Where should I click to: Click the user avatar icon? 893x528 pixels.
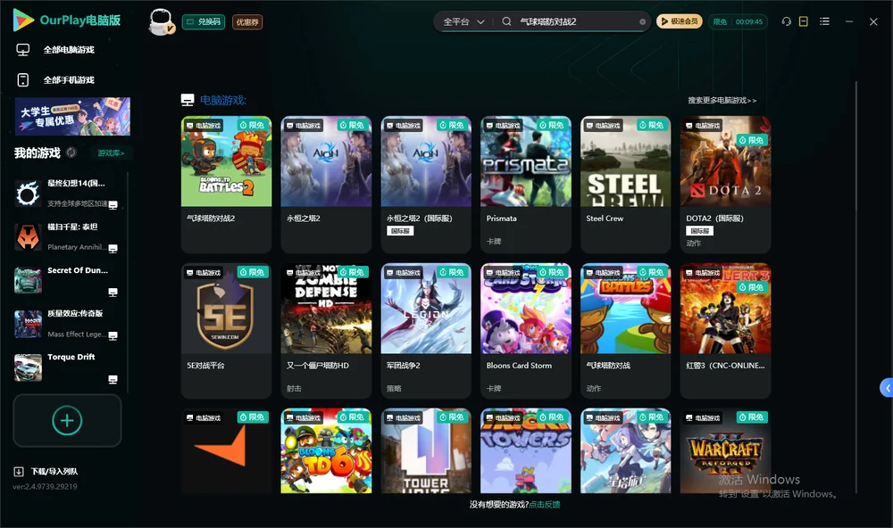click(x=161, y=22)
